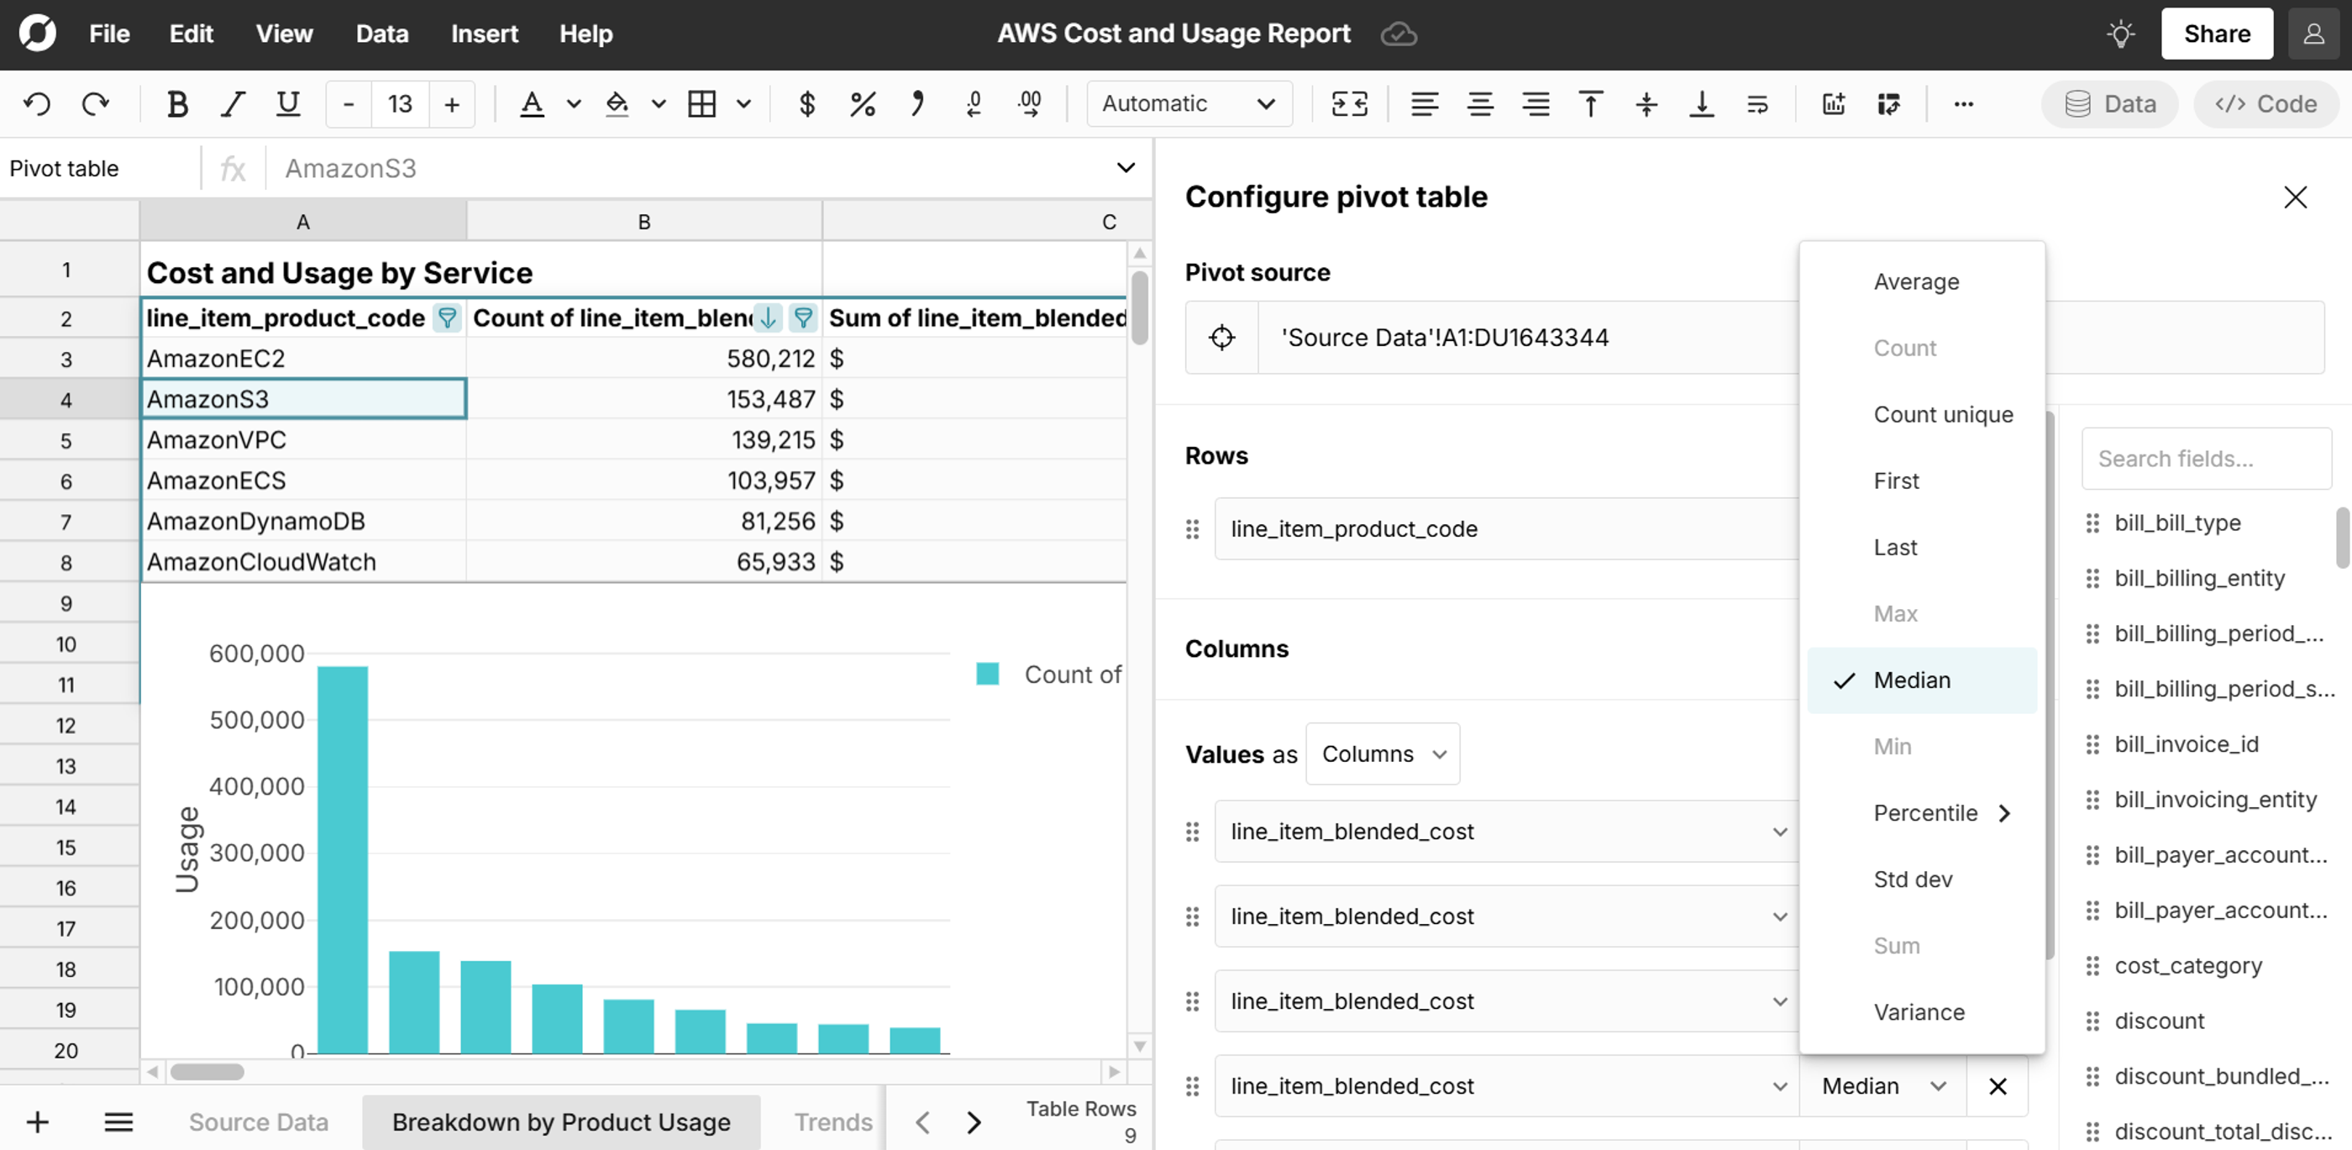Open fill color bucket tool
This screenshot has height=1150, width=2352.
point(617,104)
